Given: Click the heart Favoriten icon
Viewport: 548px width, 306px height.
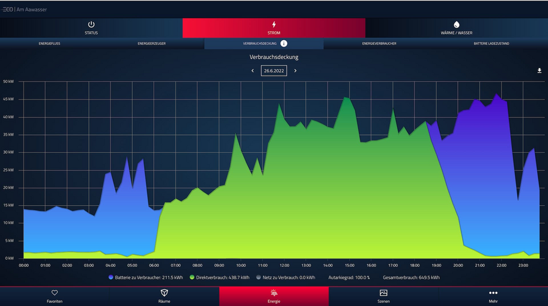Looking at the screenshot, I should (x=55, y=293).
